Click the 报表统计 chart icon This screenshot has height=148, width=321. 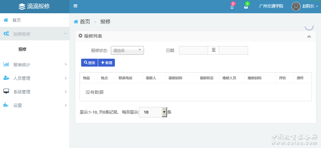pos(6,64)
